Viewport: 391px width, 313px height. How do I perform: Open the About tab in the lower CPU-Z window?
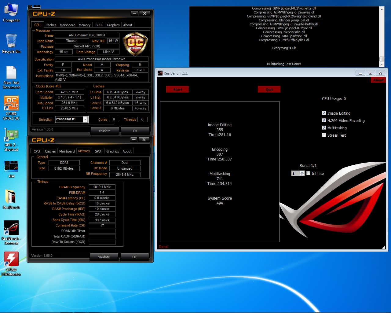click(x=127, y=151)
